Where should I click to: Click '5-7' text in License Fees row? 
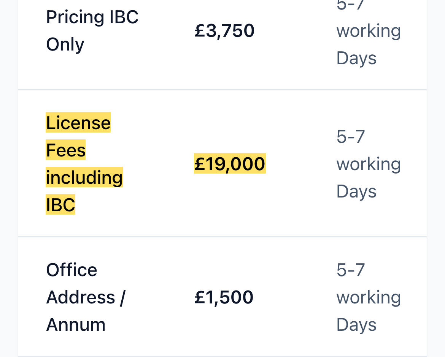(x=351, y=137)
